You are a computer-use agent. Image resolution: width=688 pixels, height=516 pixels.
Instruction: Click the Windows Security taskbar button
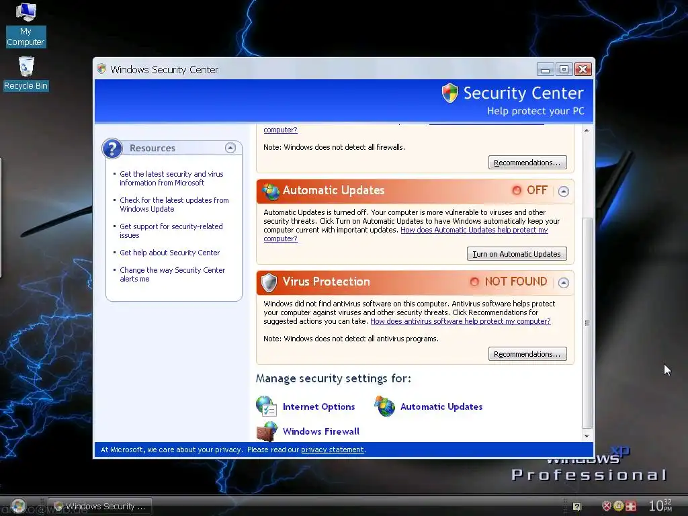tap(100, 506)
